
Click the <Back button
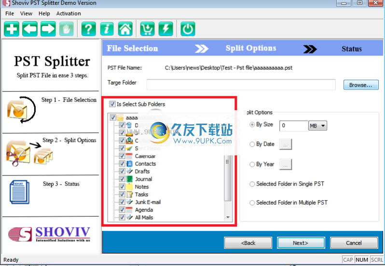248,243
